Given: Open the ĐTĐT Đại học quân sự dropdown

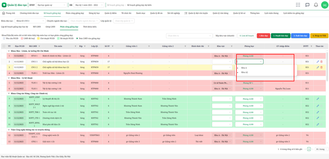Looking at the screenshot, I should click(x=51, y=5).
